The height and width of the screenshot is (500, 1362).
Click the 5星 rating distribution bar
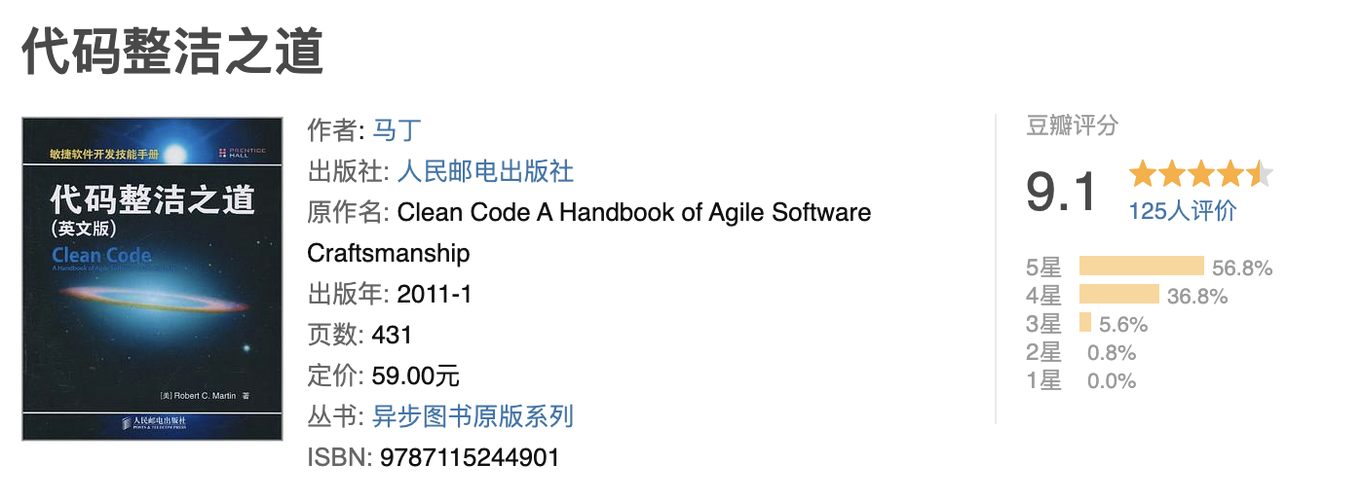pyautogui.click(x=1141, y=268)
